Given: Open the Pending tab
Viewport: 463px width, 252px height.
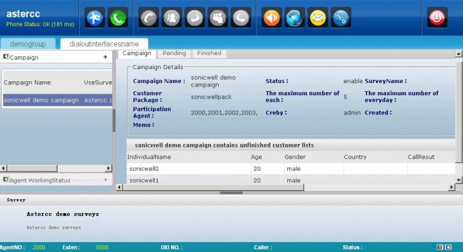Looking at the screenshot, I should click(174, 53).
